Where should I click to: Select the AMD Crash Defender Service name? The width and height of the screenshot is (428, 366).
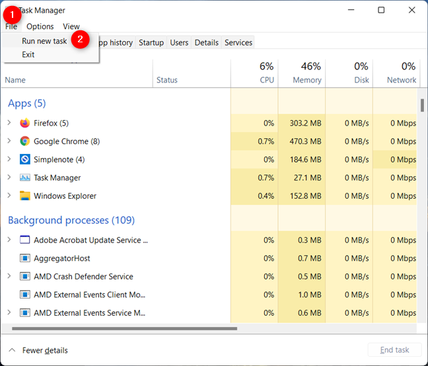83,276
